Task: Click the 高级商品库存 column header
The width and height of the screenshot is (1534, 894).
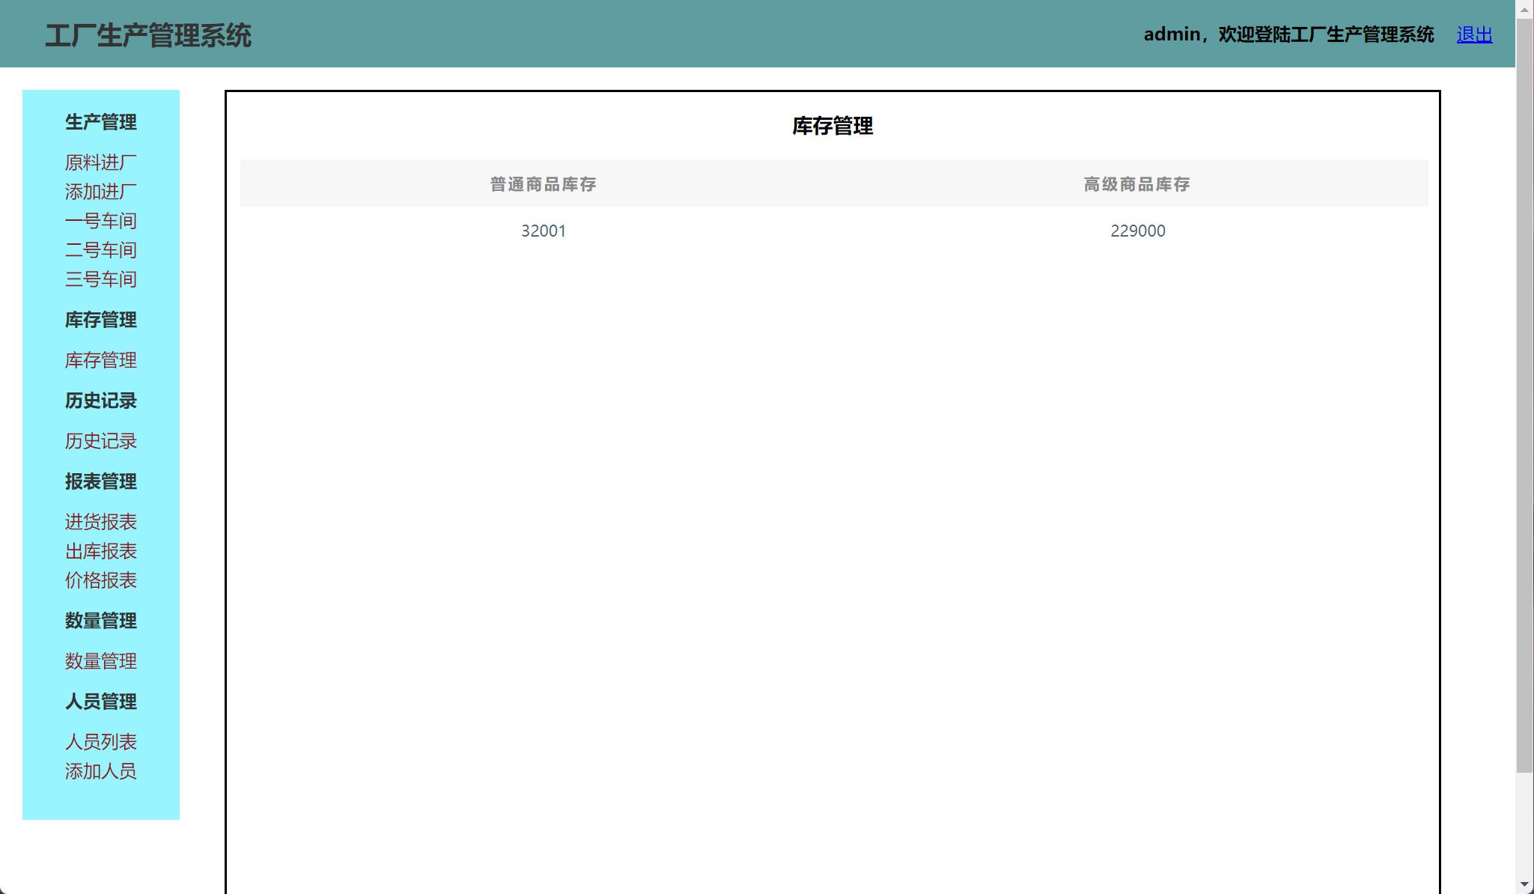Action: pos(1137,184)
